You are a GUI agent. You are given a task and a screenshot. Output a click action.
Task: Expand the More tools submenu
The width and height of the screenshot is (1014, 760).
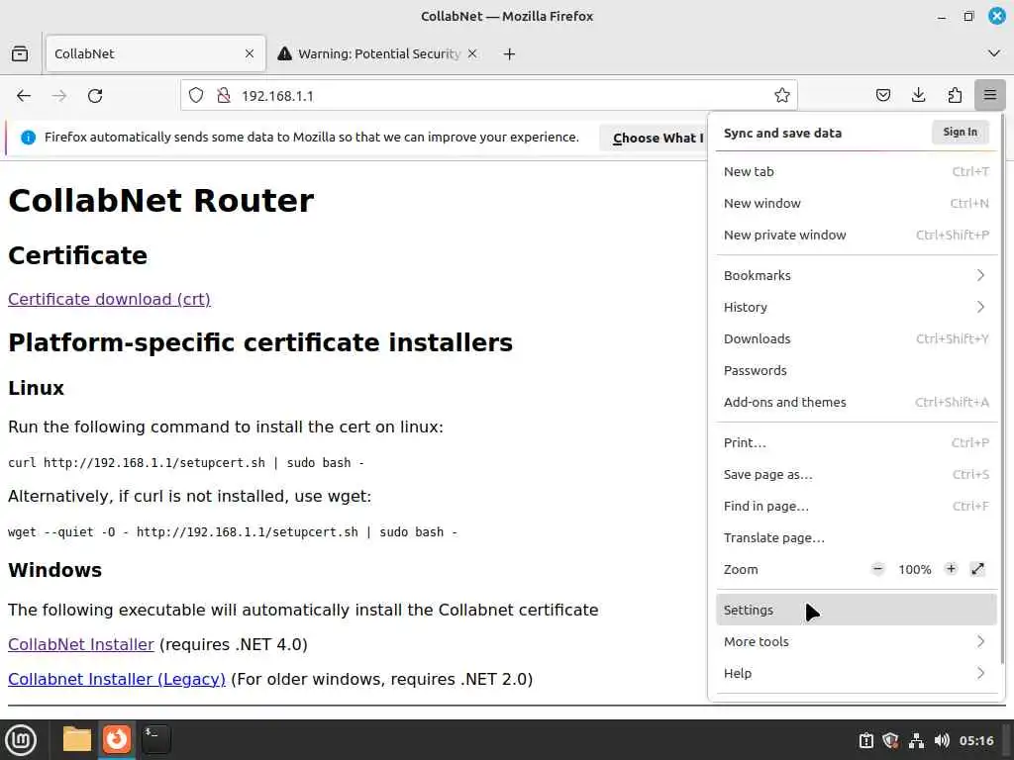pos(857,641)
